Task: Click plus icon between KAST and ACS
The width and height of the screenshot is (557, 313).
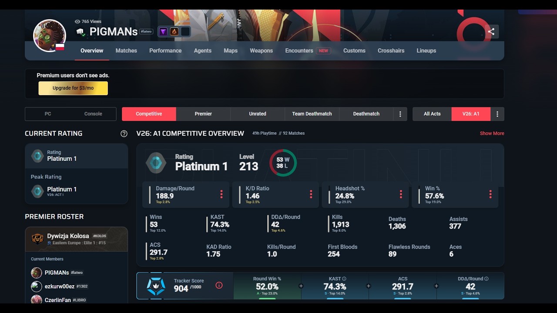Action: 369,286
